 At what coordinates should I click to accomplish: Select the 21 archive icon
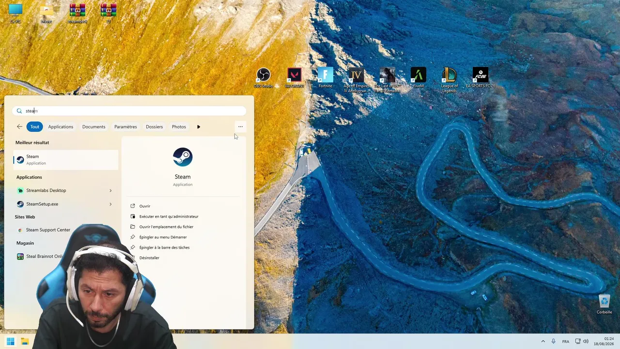tap(108, 14)
